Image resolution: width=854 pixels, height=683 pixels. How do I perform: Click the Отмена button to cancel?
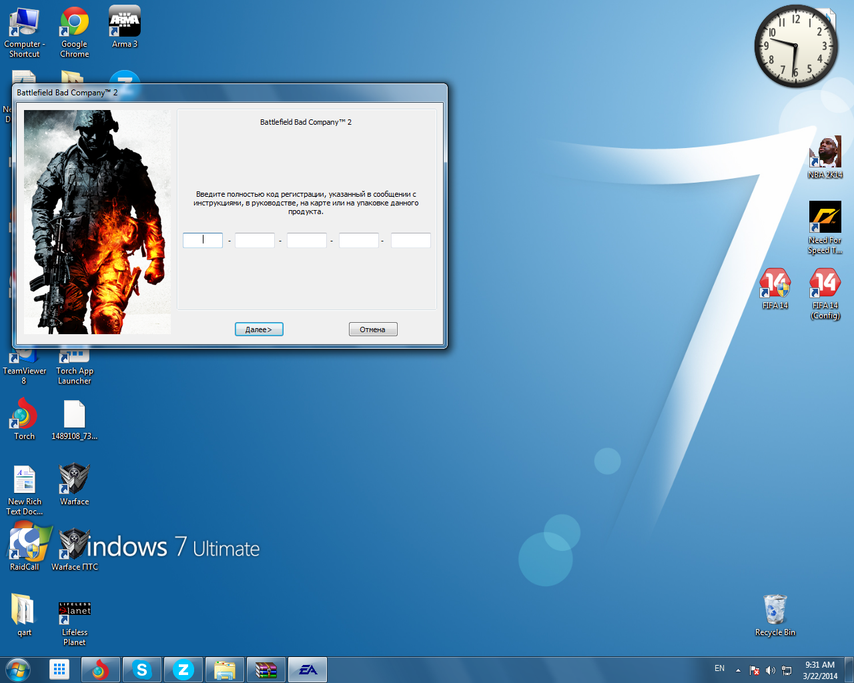click(x=373, y=329)
